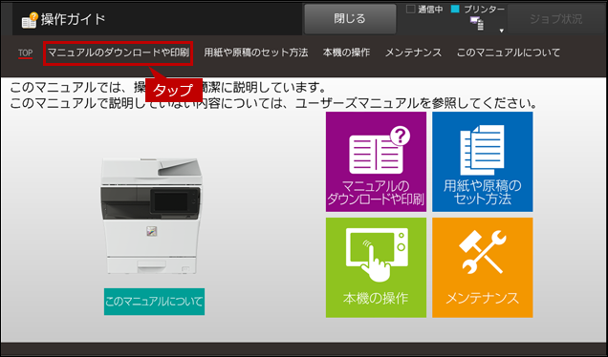Select メンテナンス in navigation bar
This screenshot has height=357, width=608.
[x=413, y=52]
